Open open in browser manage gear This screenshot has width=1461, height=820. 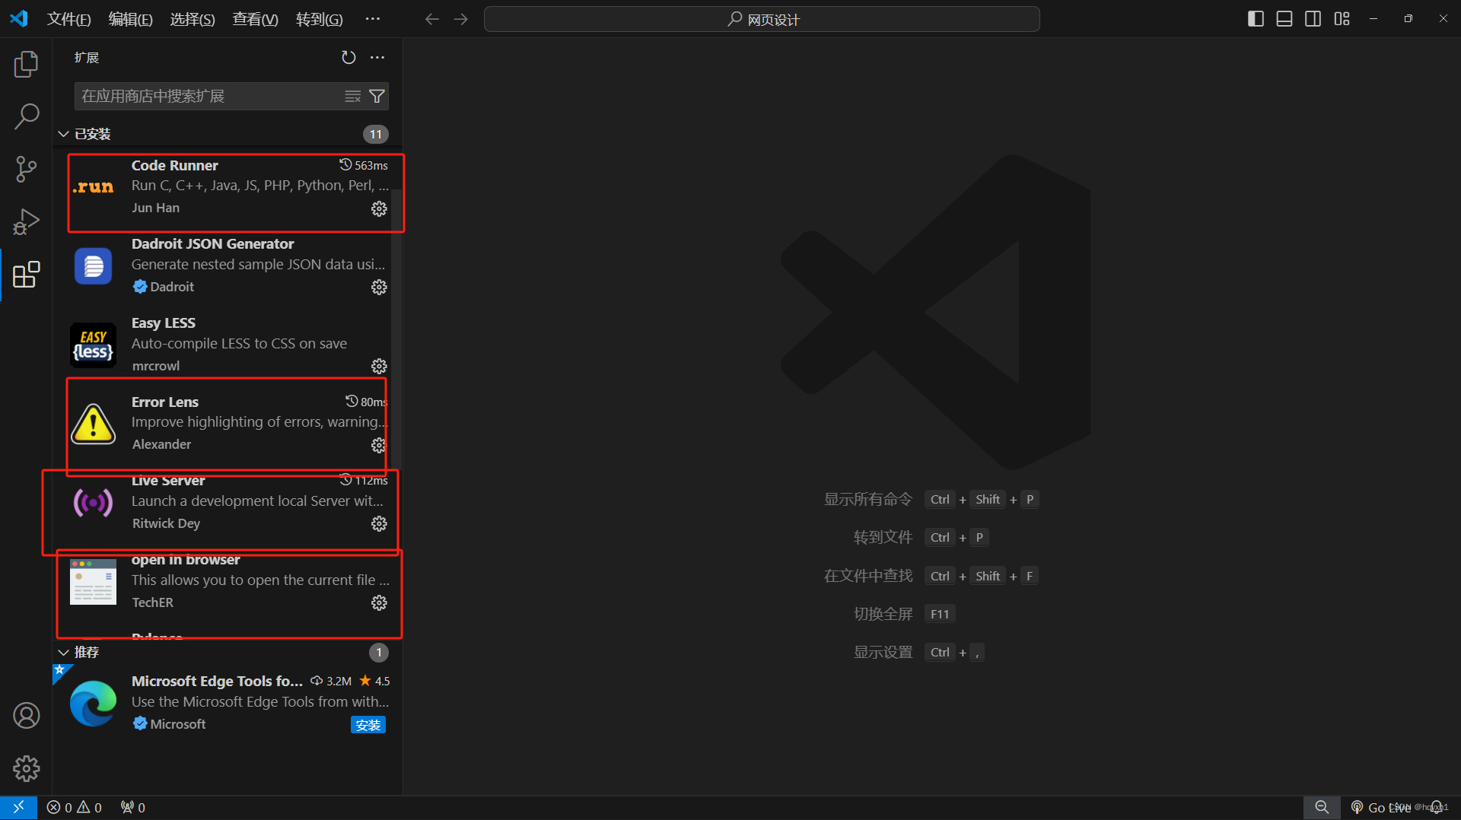click(379, 602)
